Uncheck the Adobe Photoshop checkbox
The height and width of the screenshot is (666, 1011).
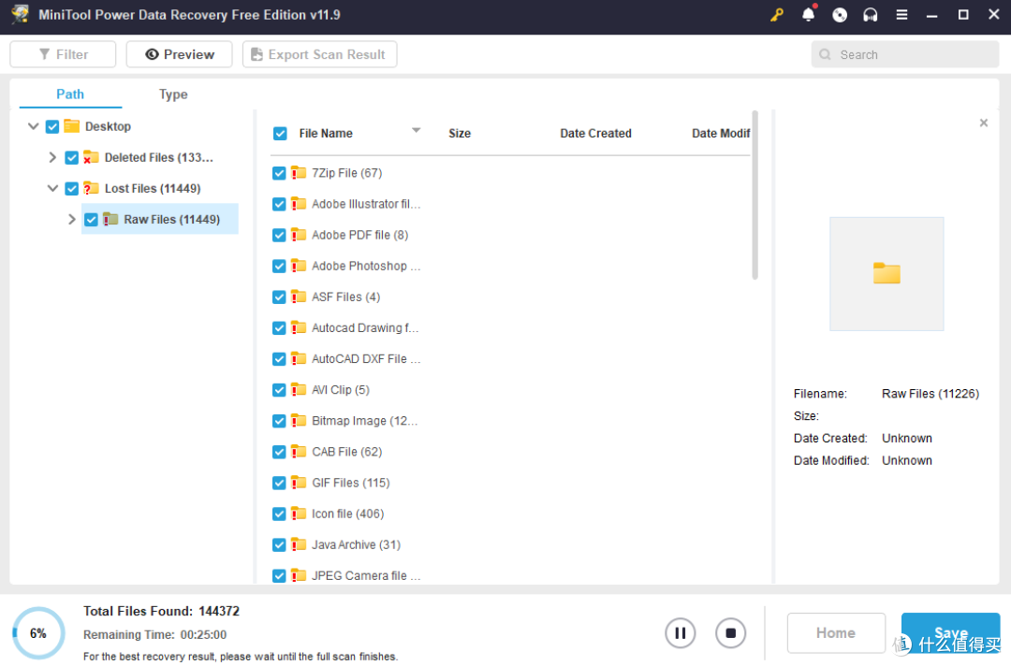pyautogui.click(x=279, y=266)
